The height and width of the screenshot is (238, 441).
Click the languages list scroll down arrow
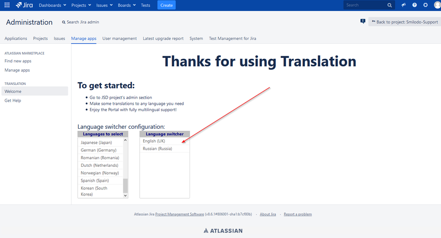(x=125, y=196)
